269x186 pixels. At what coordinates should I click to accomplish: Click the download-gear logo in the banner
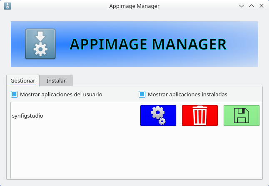tap(40, 44)
